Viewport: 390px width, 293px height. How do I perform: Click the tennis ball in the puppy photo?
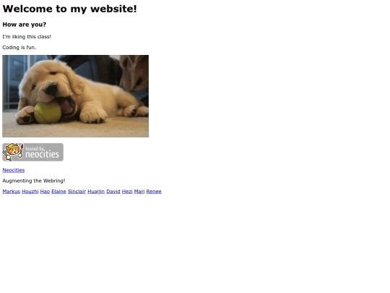48,113
